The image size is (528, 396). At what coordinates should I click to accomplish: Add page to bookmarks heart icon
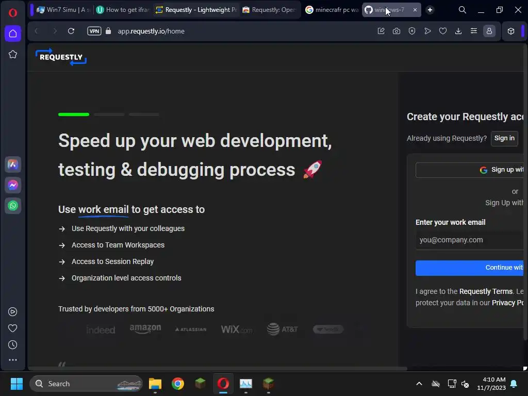(x=443, y=31)
